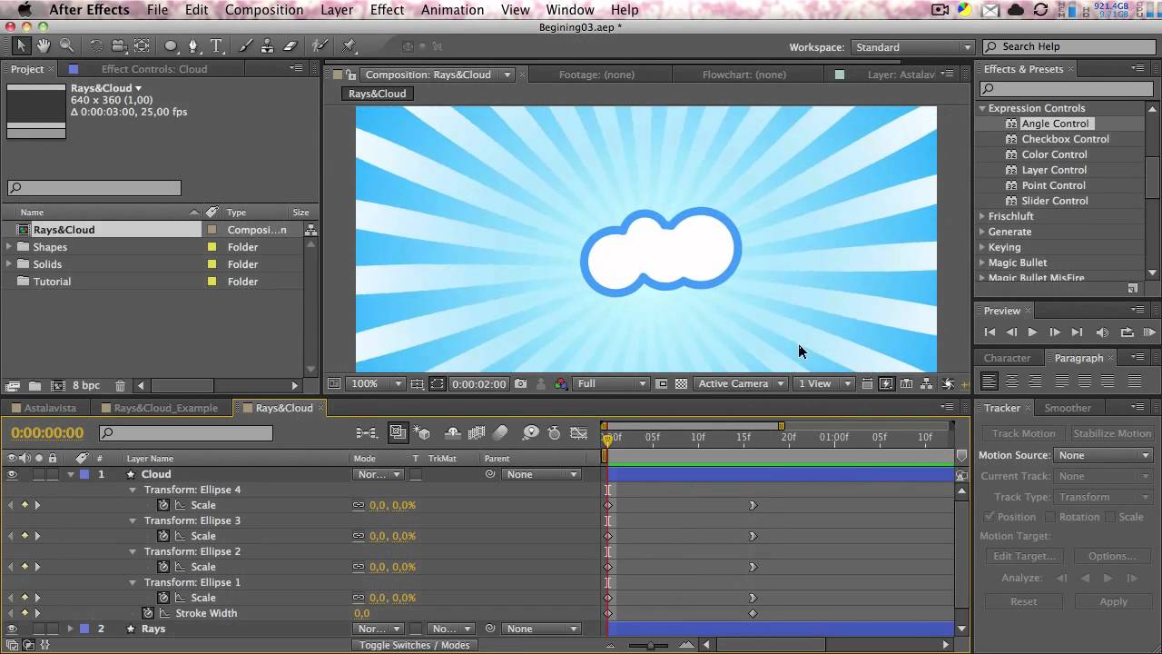Open the Effect menu
The image size is (1162, 654).
click(387, 10)
